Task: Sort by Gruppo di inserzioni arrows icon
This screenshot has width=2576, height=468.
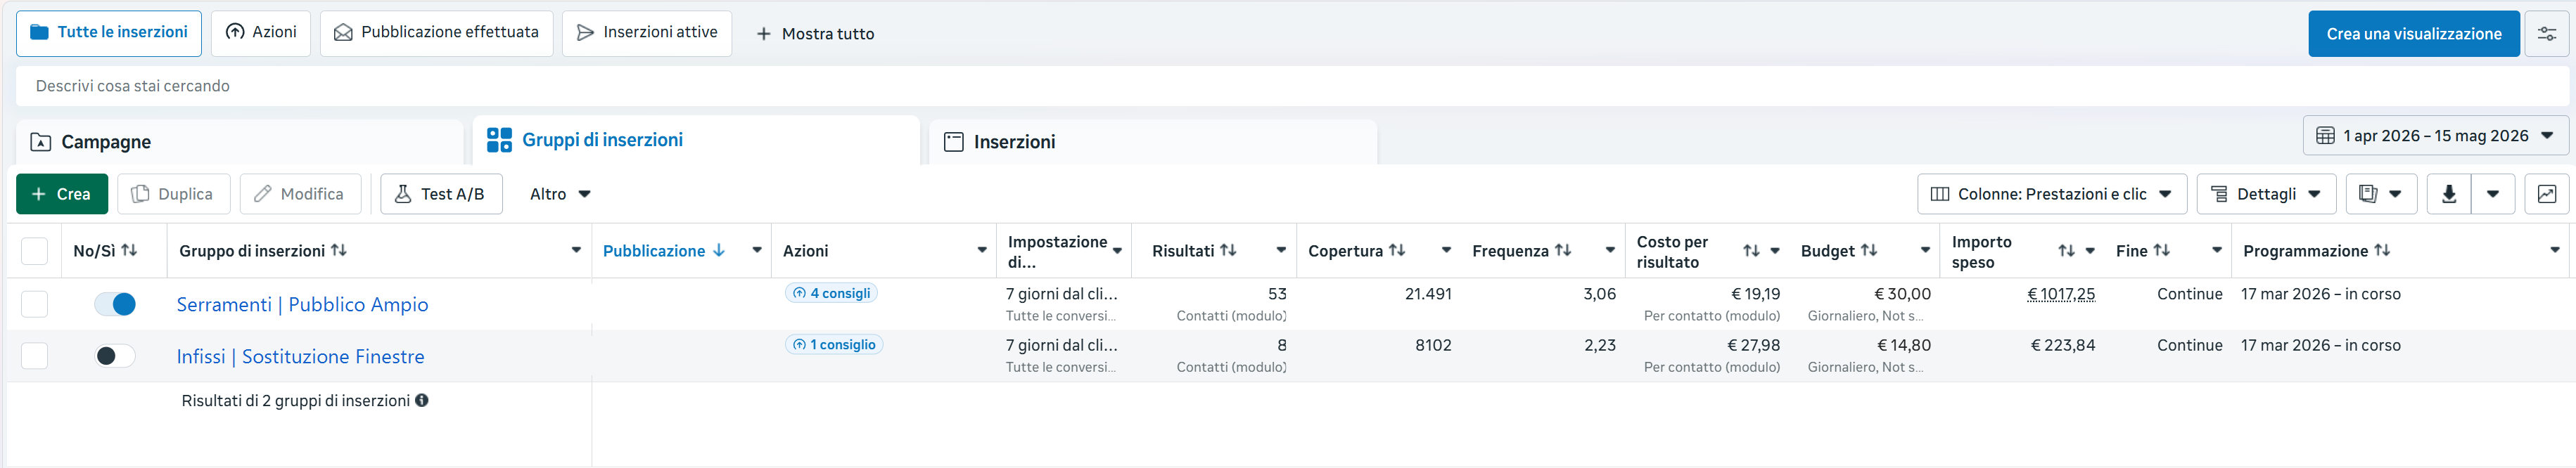Action: pyautogui.click(x=339, y=250)
